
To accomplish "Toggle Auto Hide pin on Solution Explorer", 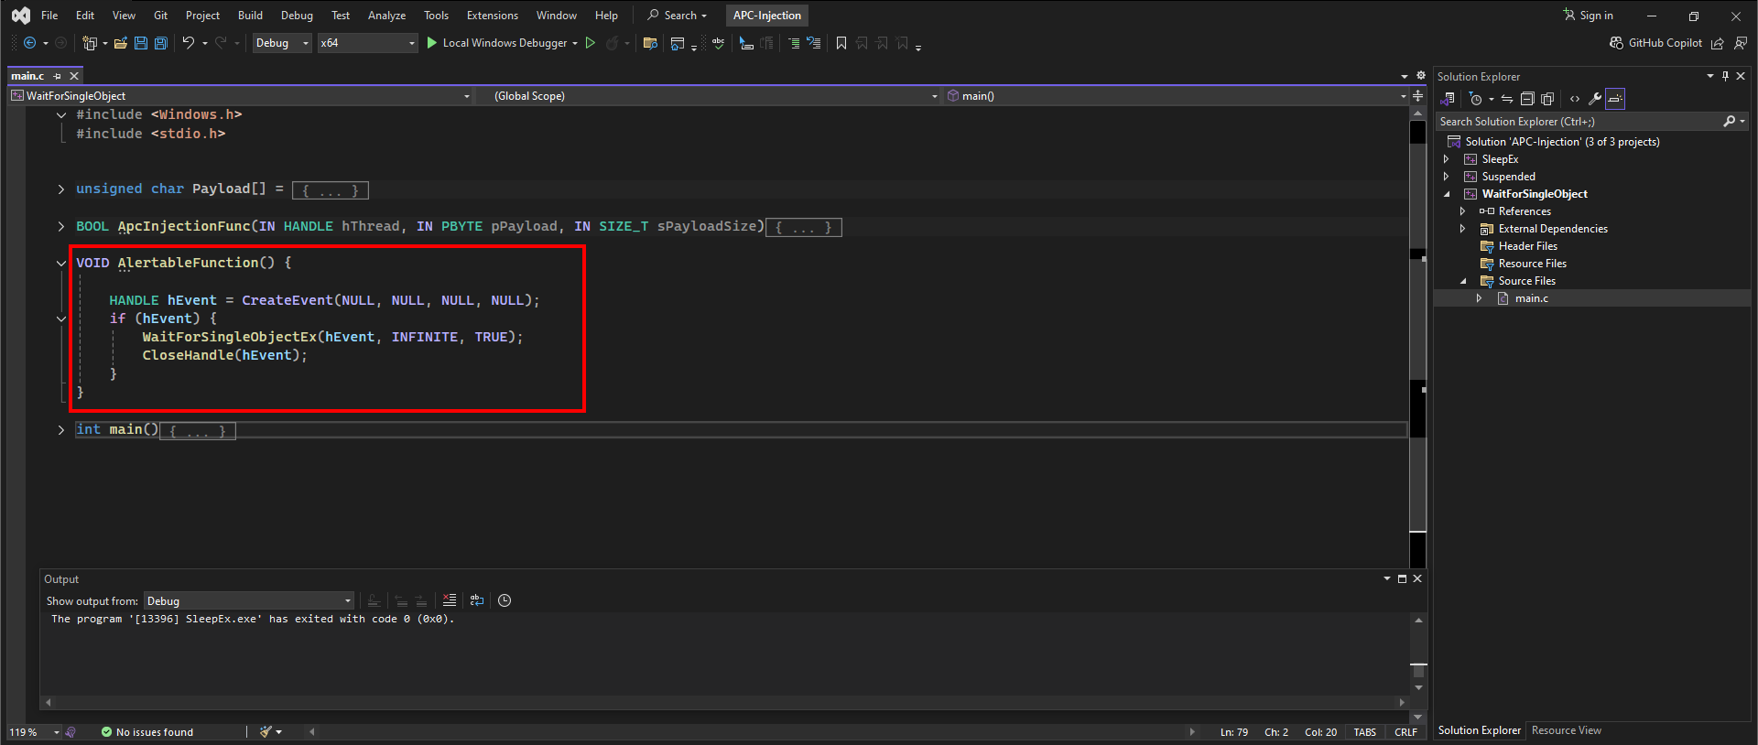I will coord(1725,76).
